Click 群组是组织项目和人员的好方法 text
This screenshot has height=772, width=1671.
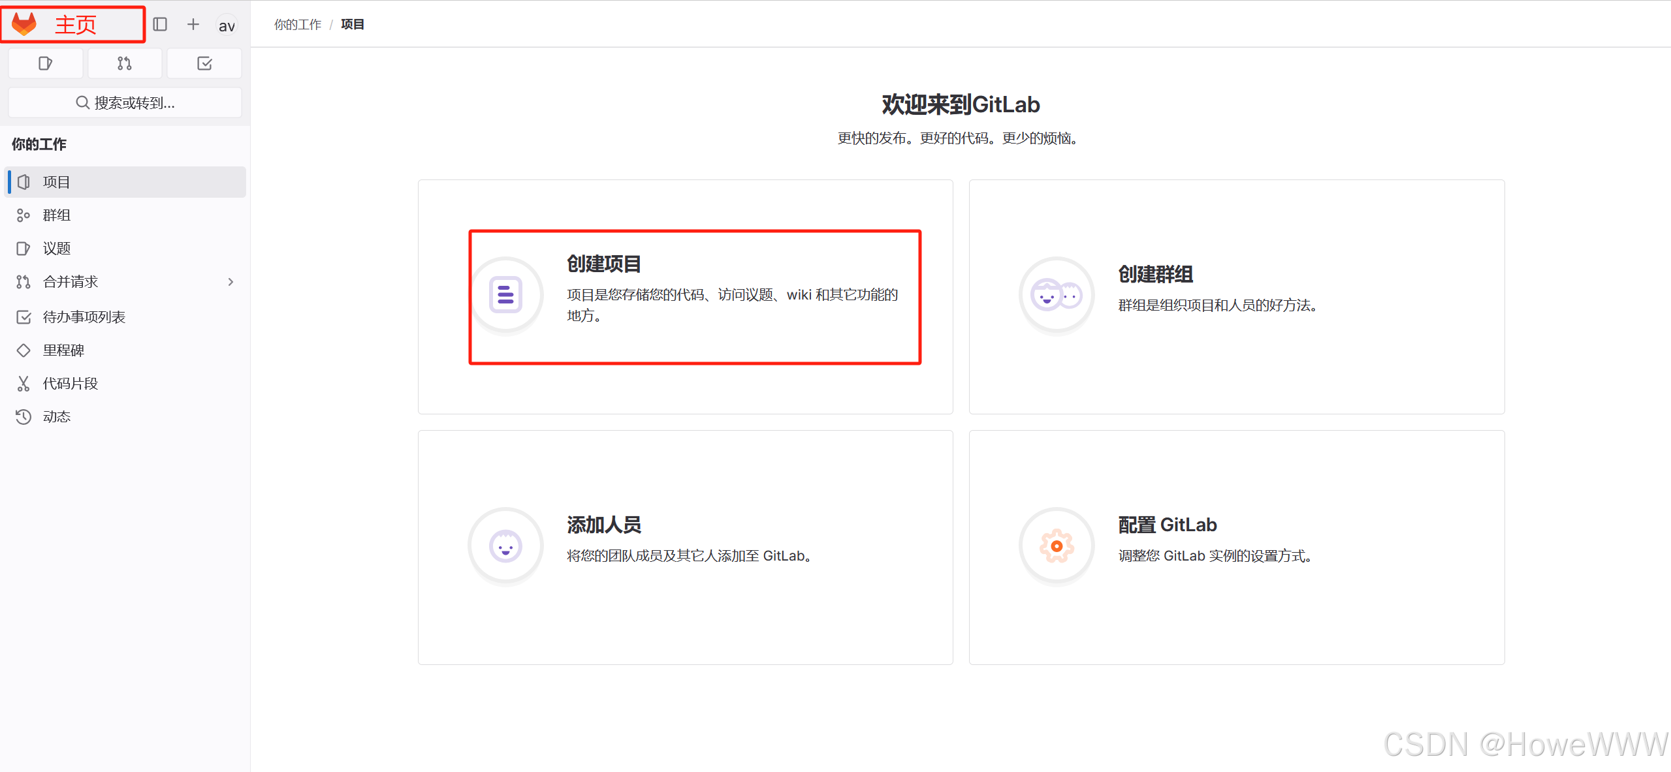1218,305
